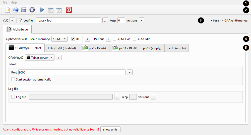Open the Main memory 512M dropdown
This screenshot has height=135, width=251.
[x=59, y=39]
